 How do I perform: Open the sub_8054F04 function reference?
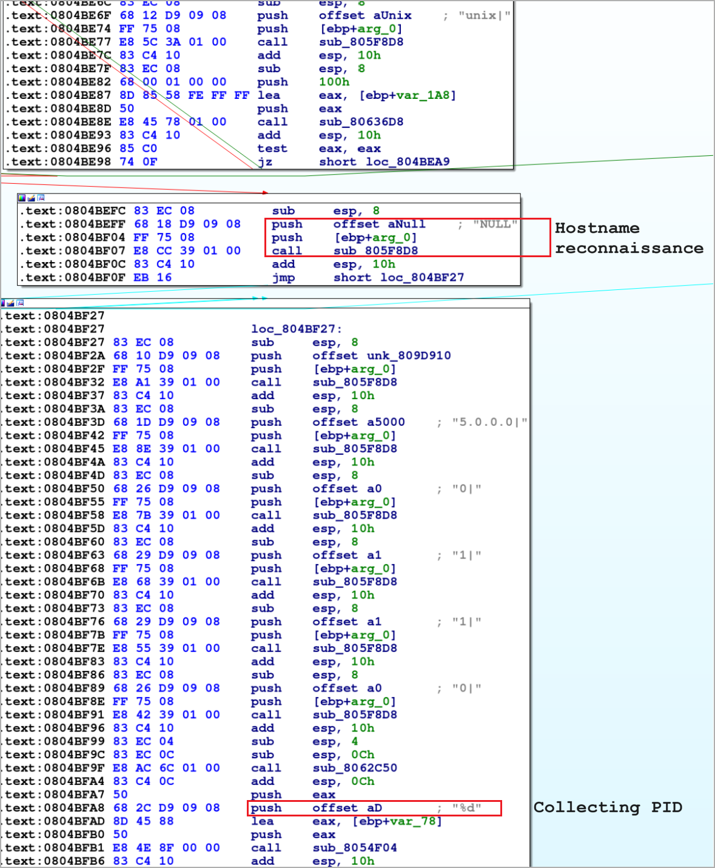point(355,848)
